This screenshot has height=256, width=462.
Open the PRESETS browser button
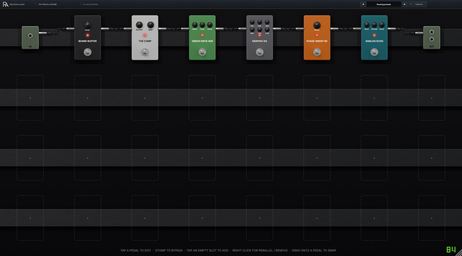(x=418, y=4)
